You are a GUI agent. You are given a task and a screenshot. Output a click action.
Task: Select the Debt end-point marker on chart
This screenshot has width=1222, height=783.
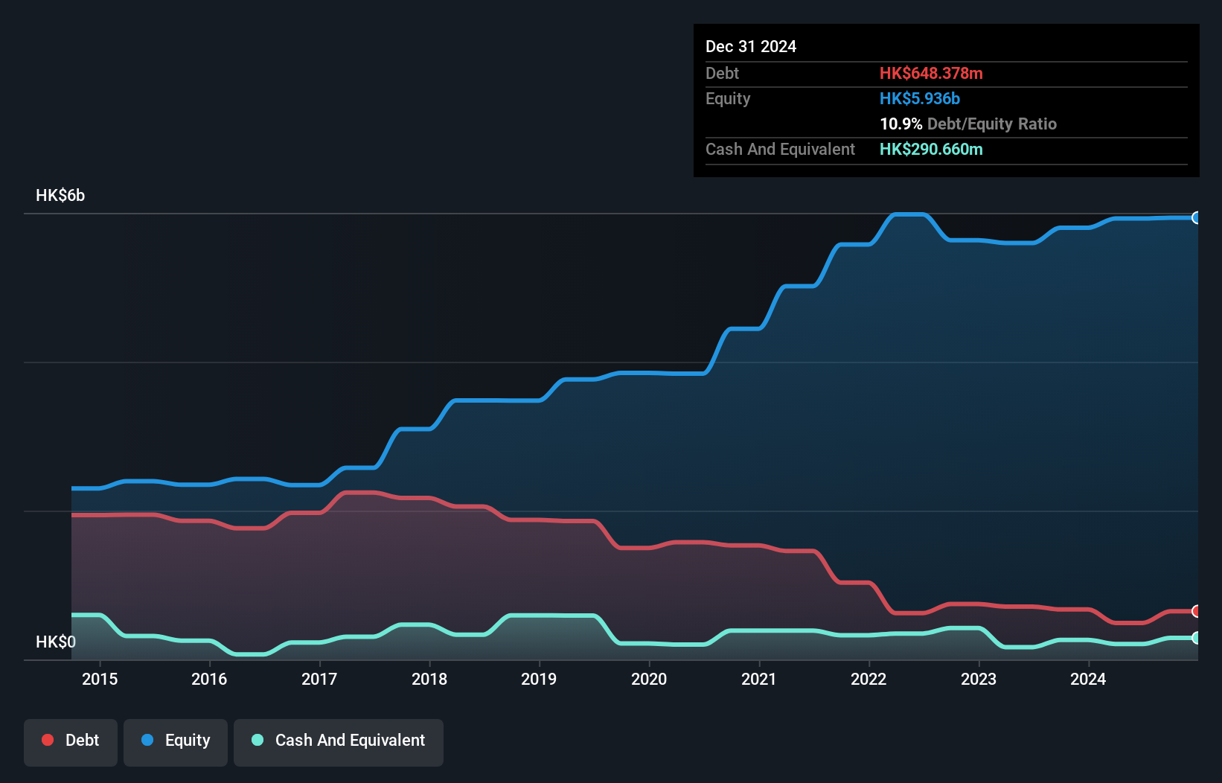coord(1197,611)
